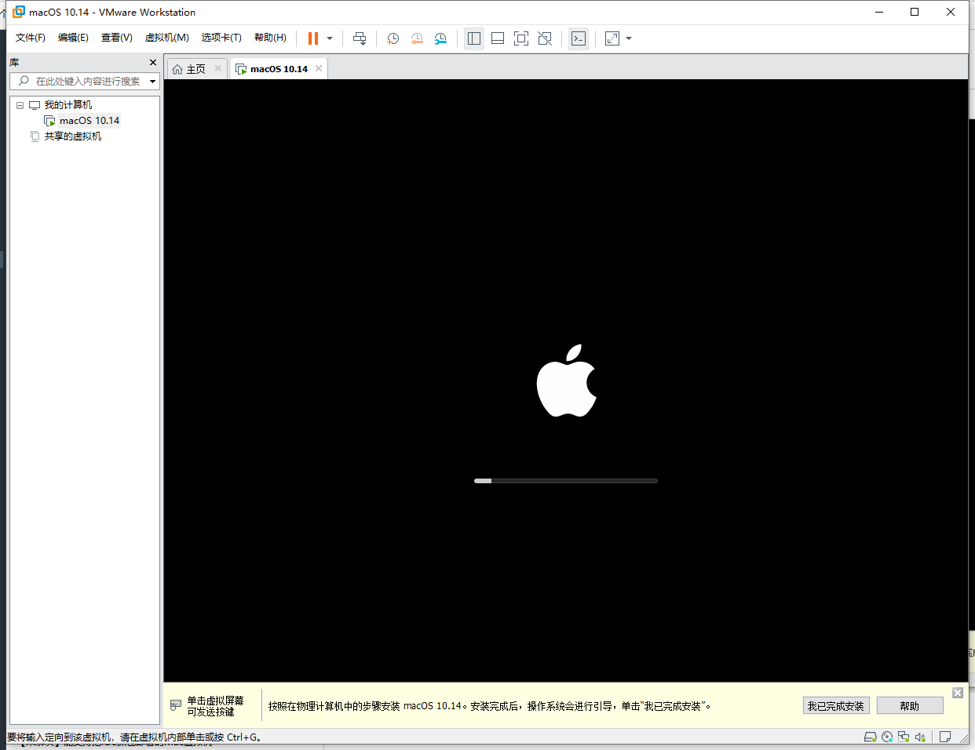Click the keyboard icon in hint bar

click(x=176, y=705)
